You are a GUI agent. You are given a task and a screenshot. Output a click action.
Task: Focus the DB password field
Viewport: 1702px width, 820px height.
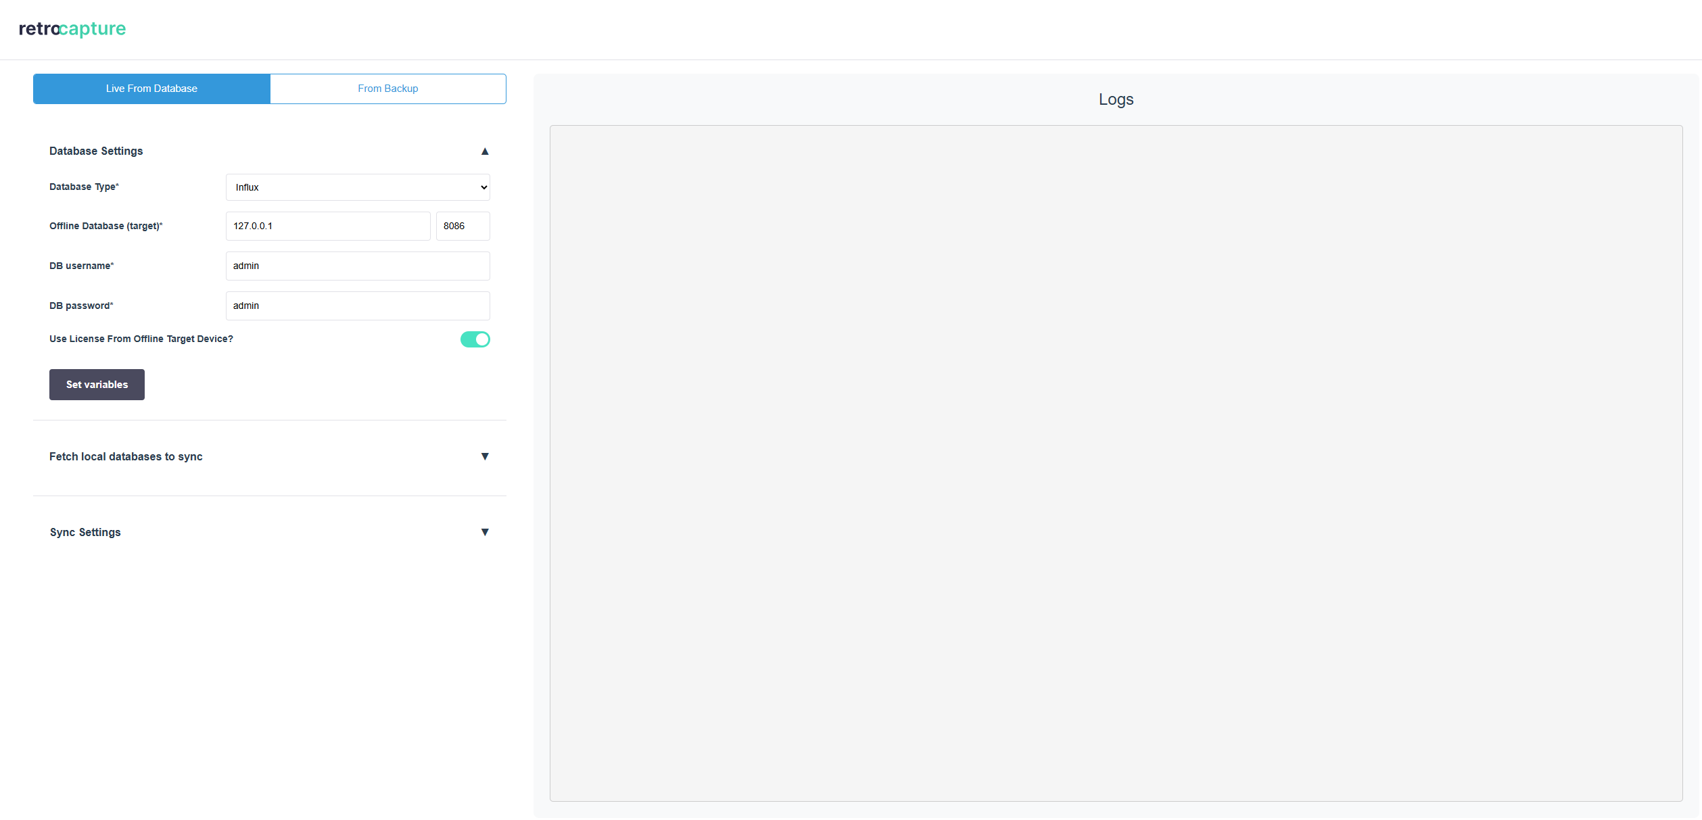click(x=358, y=306)
